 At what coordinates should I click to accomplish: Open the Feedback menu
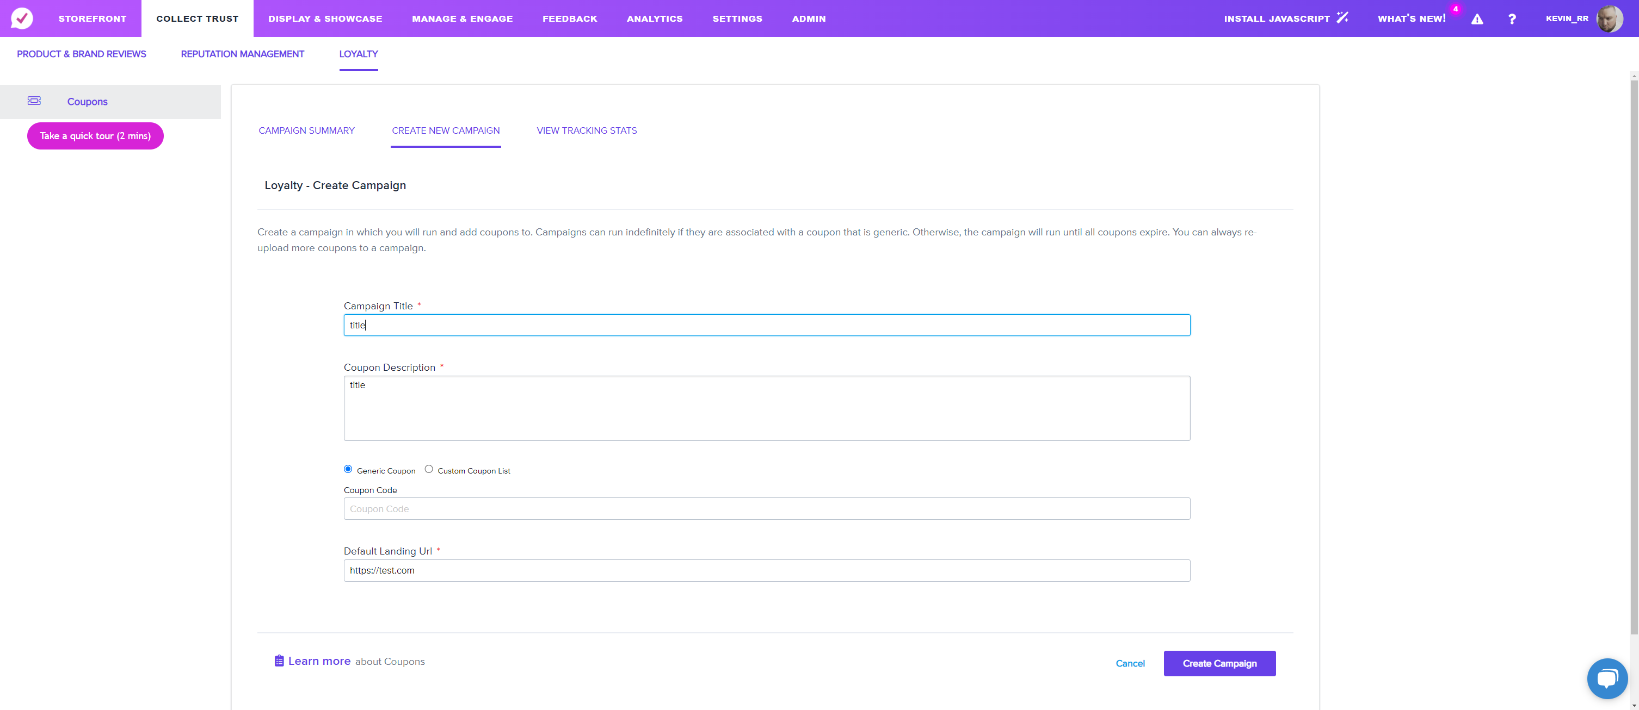[x=570, y=18]
